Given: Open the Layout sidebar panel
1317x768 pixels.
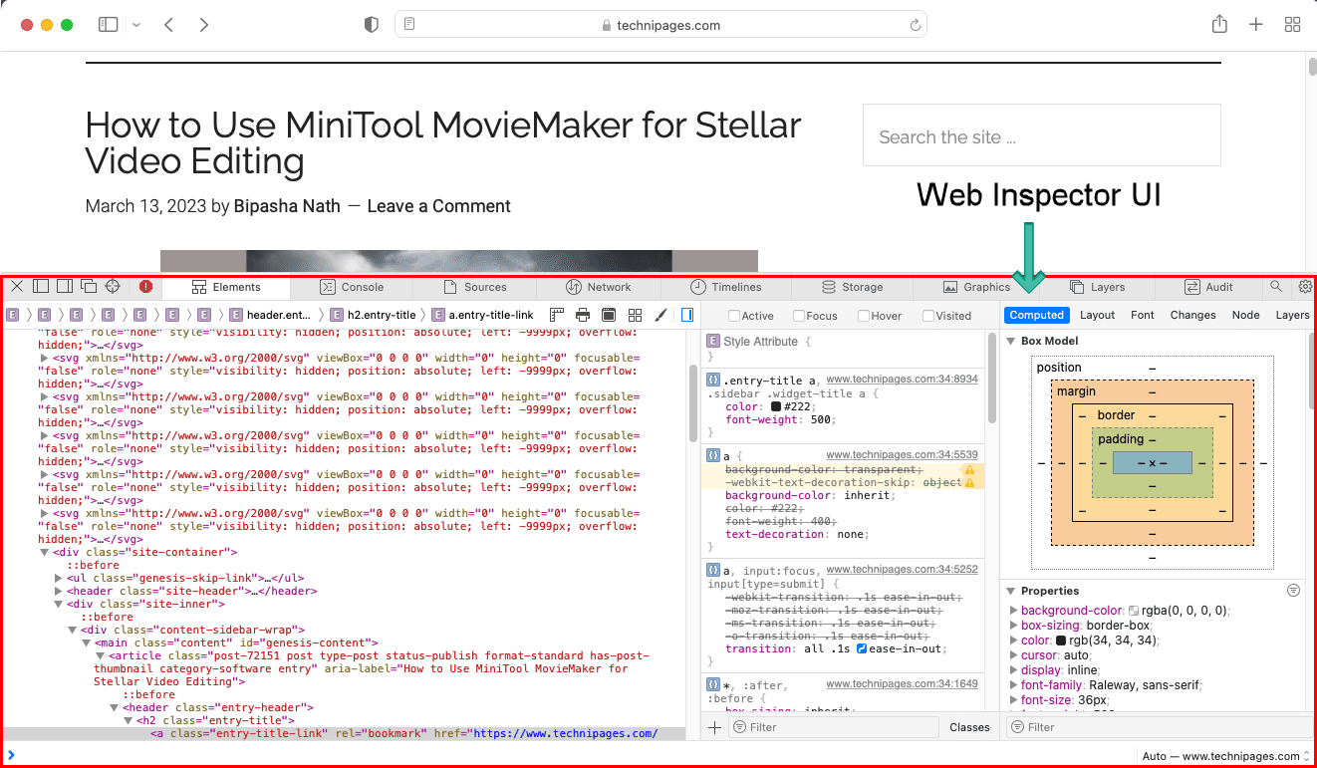Looking at the screenshot, I should tap(1097, 315).
